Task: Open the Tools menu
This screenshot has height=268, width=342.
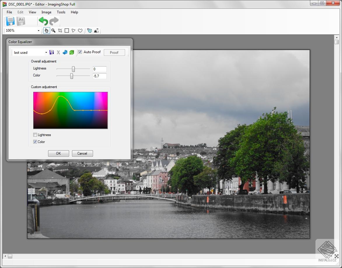Action: click(x=61, y=12)
